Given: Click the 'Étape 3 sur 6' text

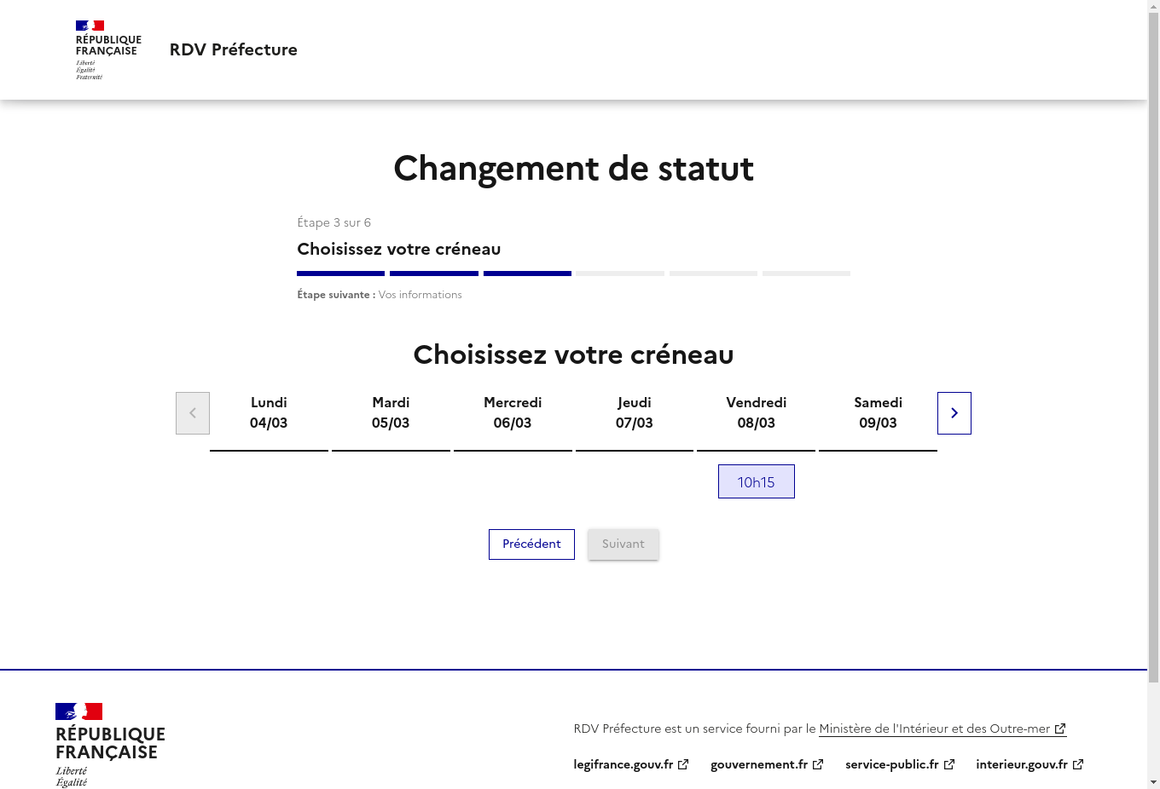Looking at the screenshot, I should coord(333,222).
